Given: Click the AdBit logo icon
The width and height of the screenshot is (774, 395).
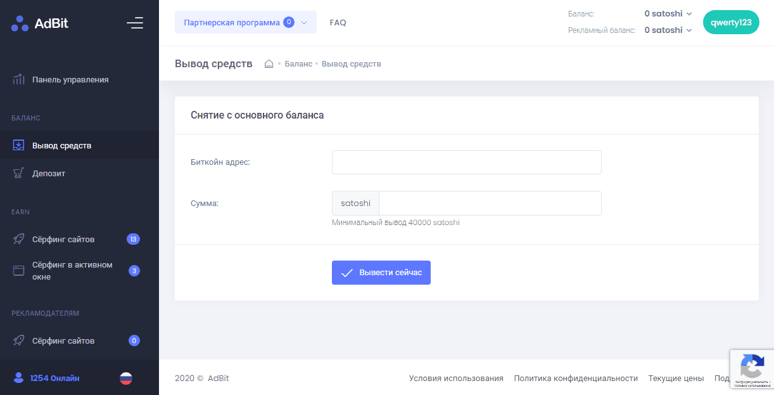Looking at the screenshot, I should coord(20,23).
